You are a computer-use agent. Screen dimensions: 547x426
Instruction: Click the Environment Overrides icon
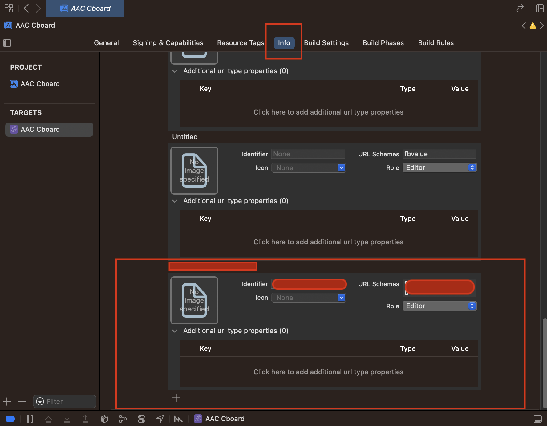click(x=141, y=419)
